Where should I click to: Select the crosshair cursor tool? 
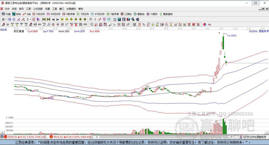pos(95,19)
